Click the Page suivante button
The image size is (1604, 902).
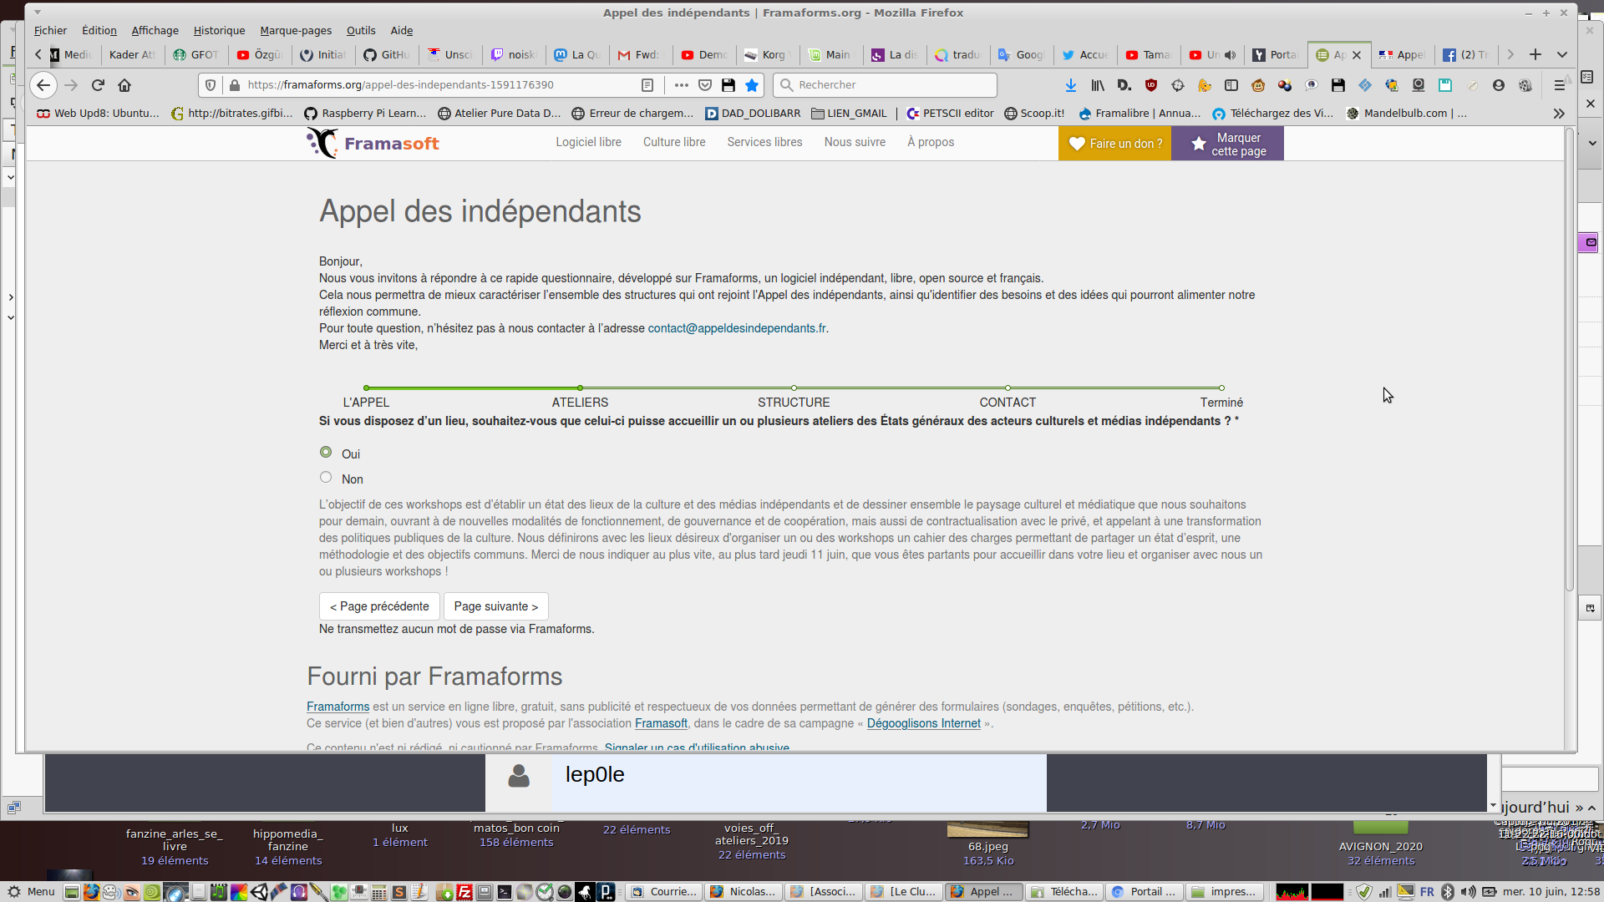495,606
